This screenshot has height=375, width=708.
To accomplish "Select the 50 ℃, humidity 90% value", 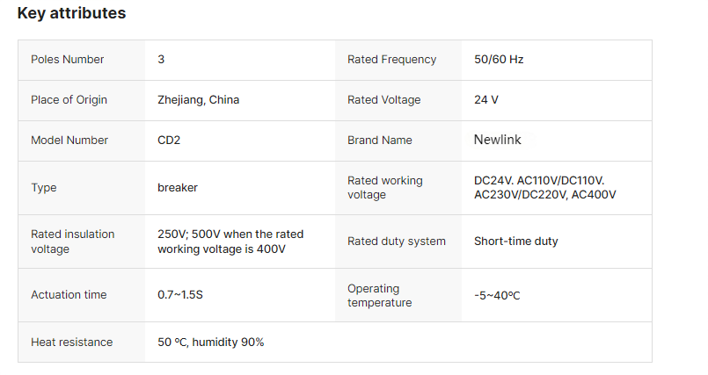I will click(x=210, y=343).
